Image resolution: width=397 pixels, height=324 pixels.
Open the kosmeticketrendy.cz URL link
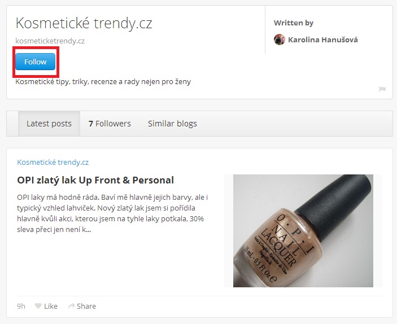50,41
